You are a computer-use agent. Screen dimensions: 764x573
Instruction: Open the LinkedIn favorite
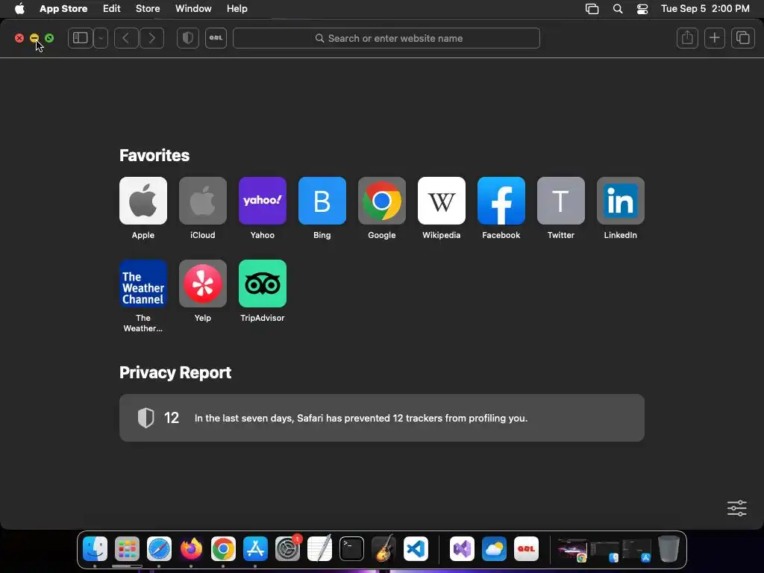tap(621, 201)
